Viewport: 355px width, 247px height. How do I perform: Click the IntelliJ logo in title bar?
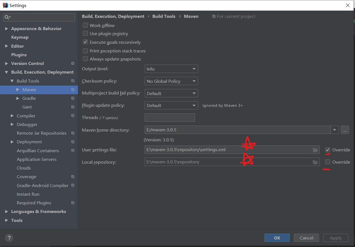click(5, 5)
